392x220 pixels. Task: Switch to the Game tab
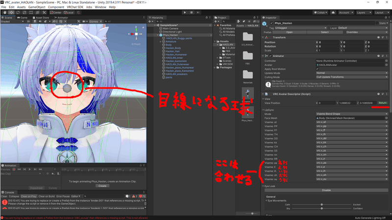pyautogui.click(x=22, y=18)
